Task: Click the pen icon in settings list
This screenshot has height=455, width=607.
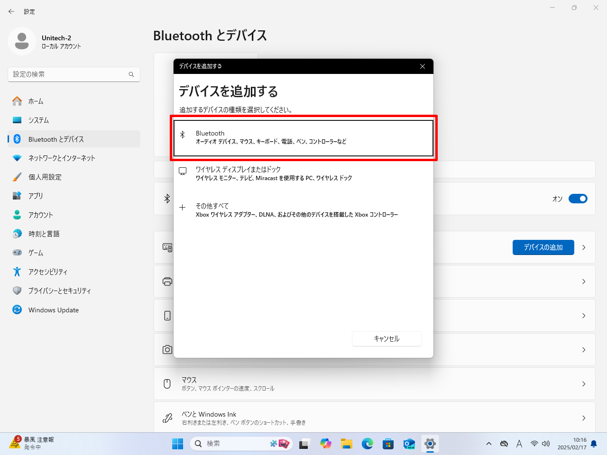Action: pos(167,418)
